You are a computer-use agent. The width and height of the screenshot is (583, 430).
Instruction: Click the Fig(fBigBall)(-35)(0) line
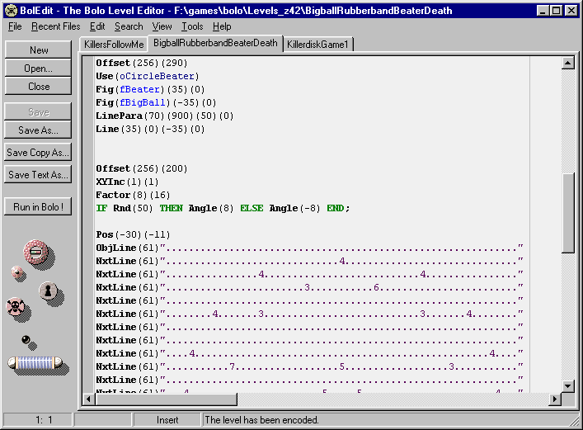coord(156,102)
